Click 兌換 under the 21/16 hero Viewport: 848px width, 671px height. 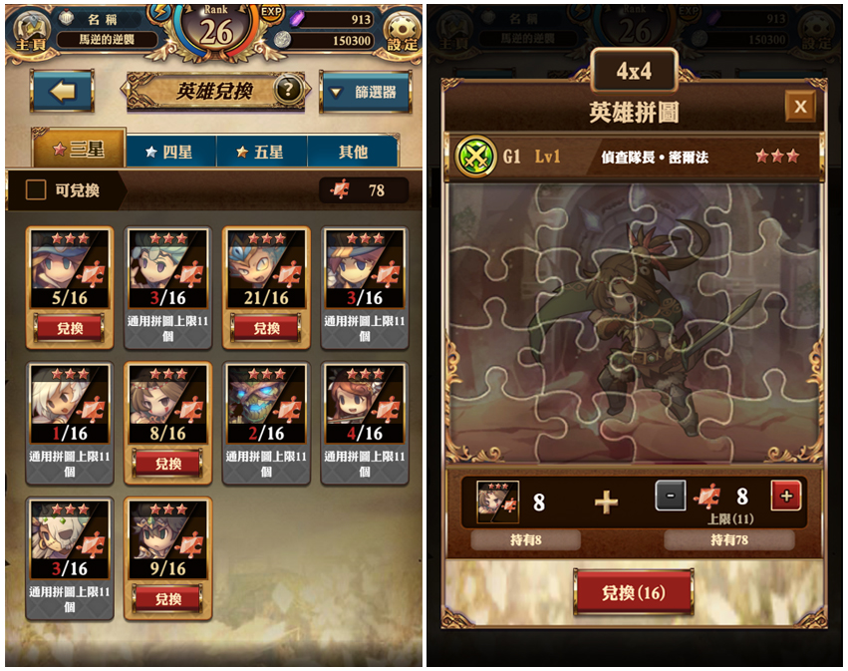point(266,328)
